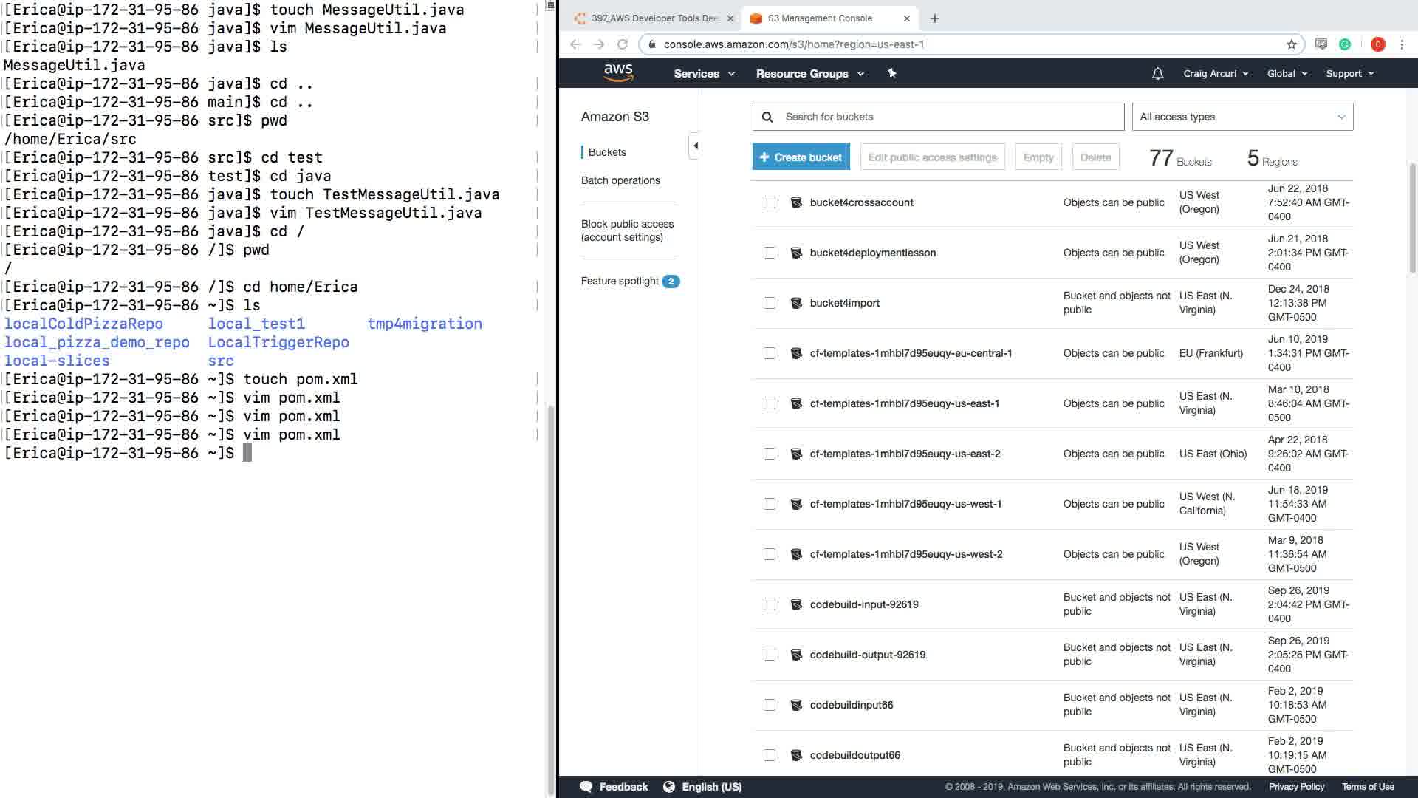Click the bucket list page scrollbar

[x=1412, y=218]
